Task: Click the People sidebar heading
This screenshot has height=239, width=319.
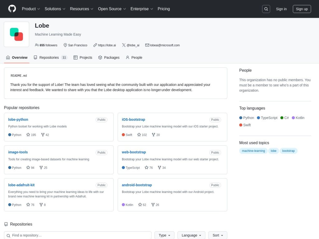Action: (x=245, y=70)
